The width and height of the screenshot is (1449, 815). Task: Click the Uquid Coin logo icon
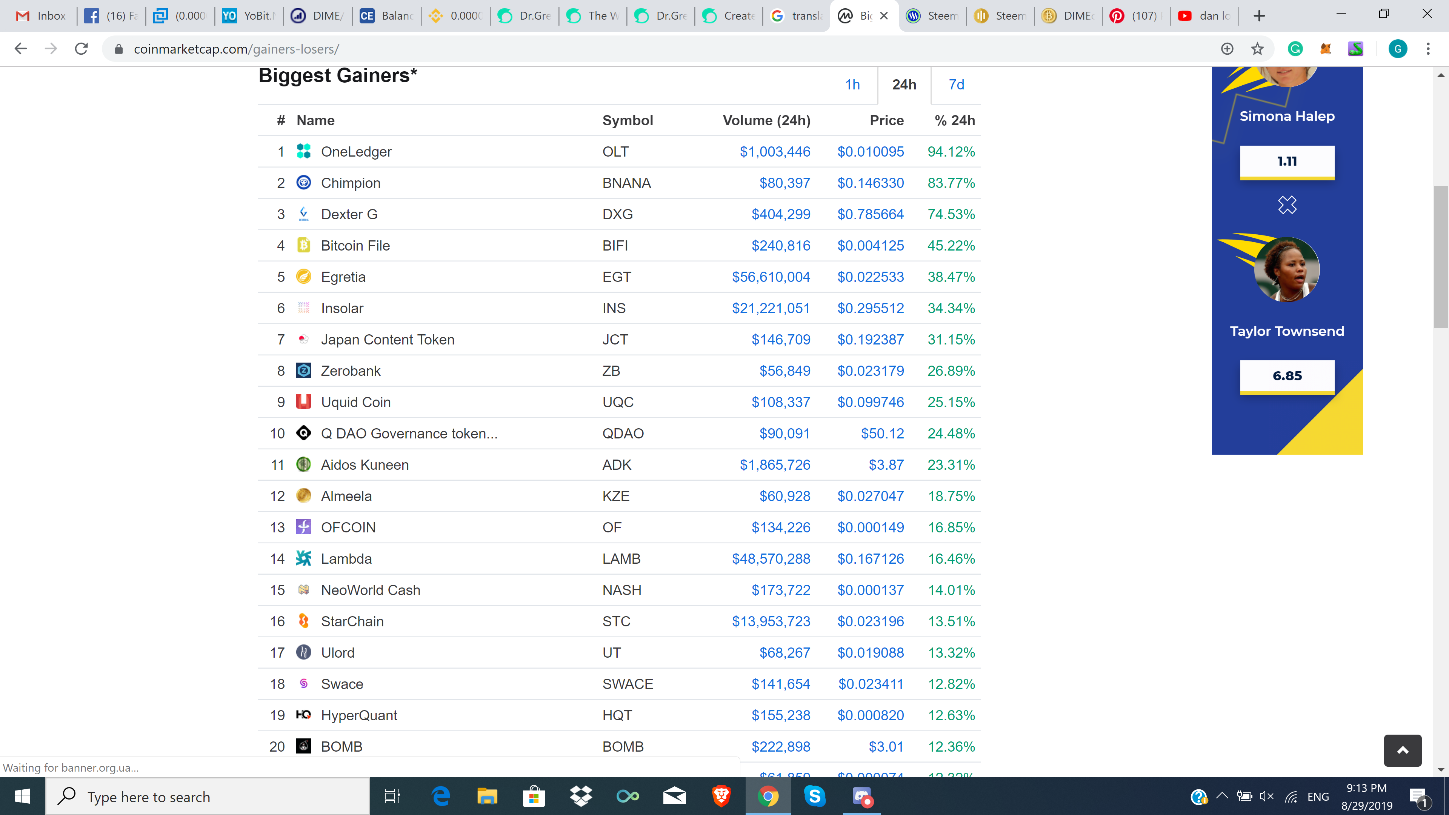point(303,401)
